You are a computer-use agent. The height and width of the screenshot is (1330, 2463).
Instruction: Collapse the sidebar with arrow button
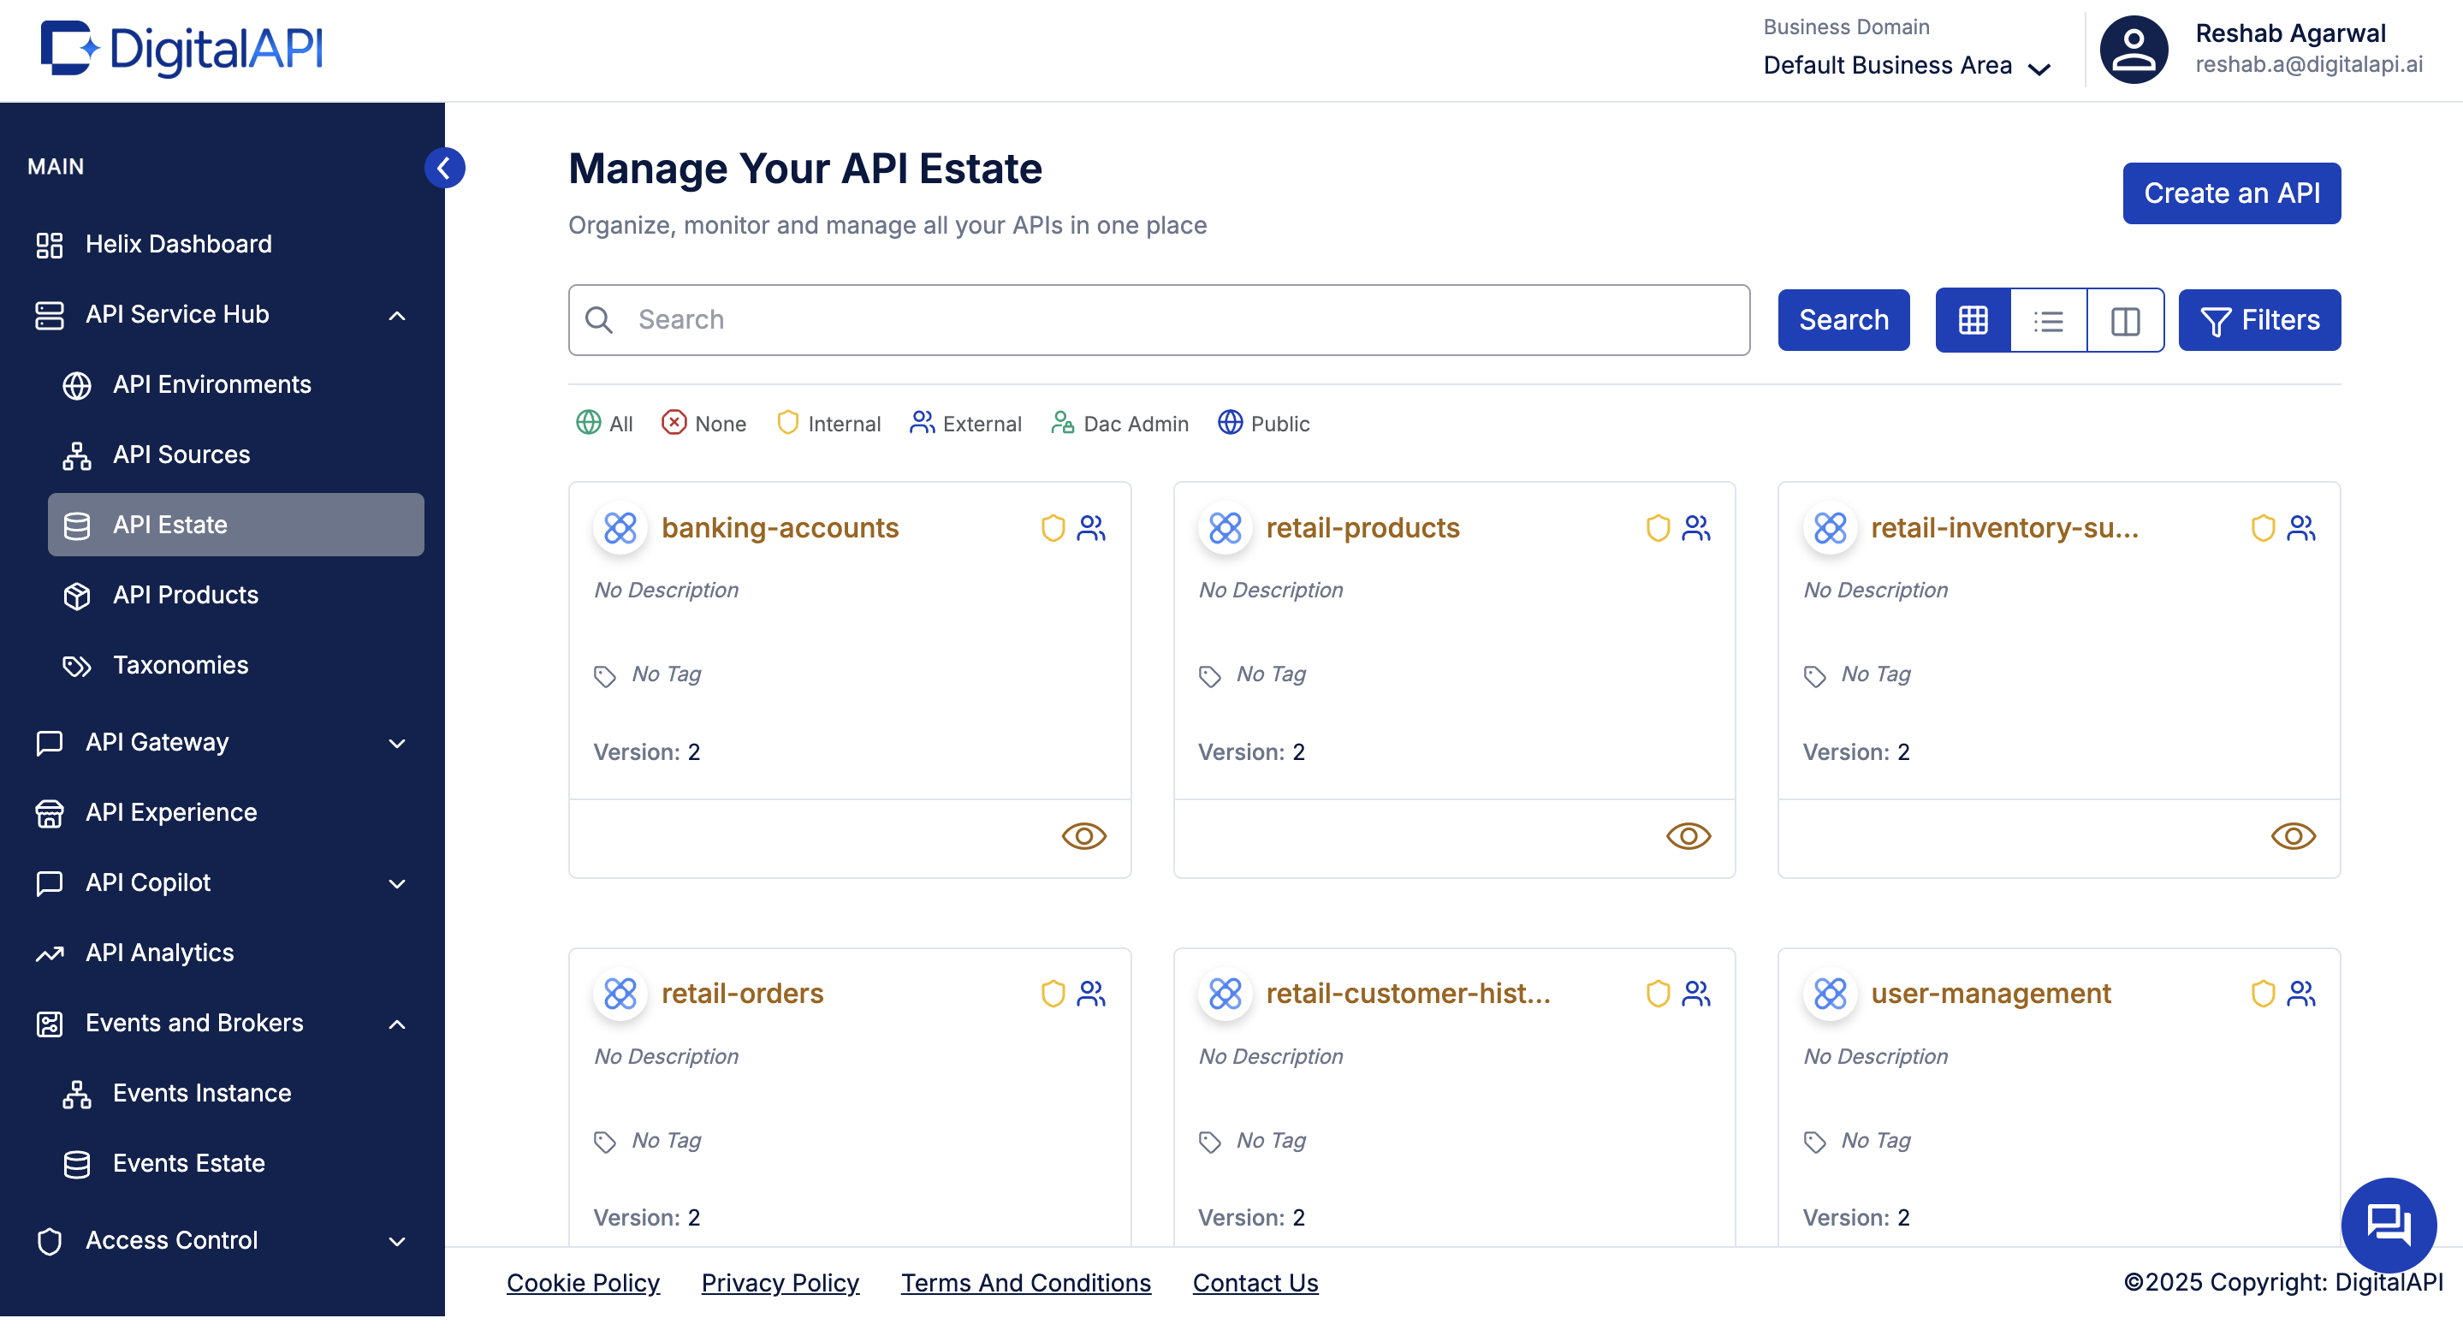[445, 169]
